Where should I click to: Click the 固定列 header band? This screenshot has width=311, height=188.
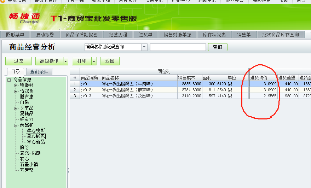(x=164, y=71)
